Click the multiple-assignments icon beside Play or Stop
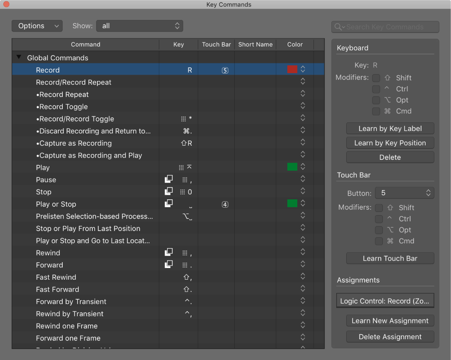The height and width of the screenshot is (360, 451). (168, 203)
